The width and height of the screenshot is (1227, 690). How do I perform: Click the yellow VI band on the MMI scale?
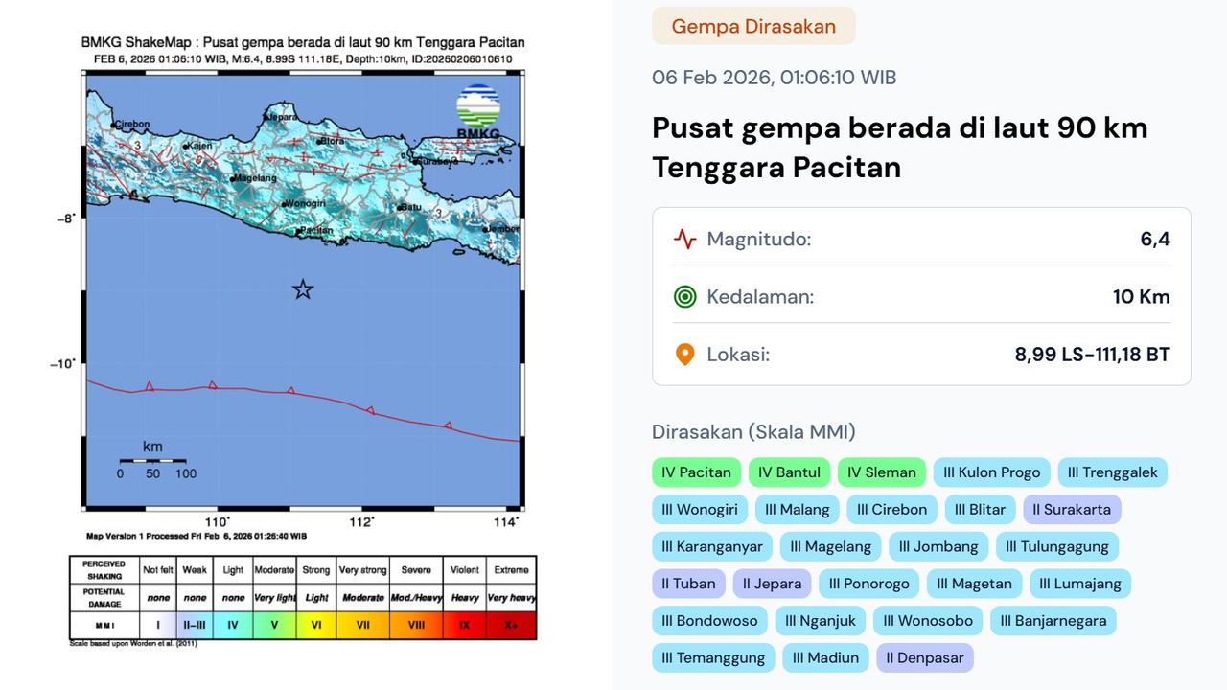(315, 628)
